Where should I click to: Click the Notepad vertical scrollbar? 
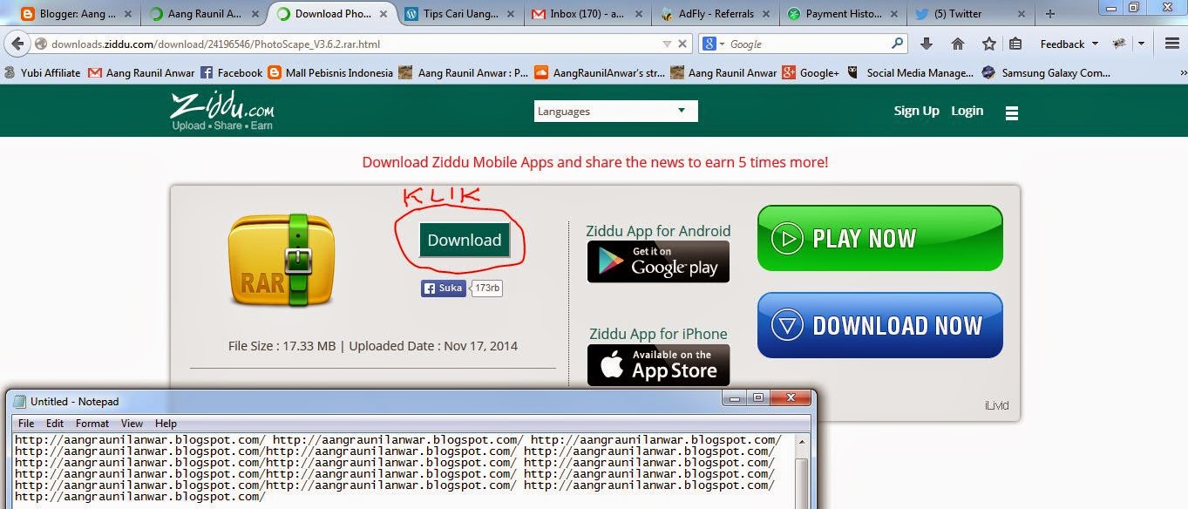point(803,471)
